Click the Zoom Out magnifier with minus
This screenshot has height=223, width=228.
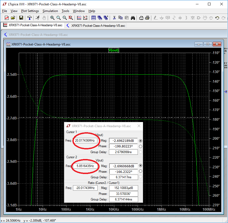(x=65, y=18)
